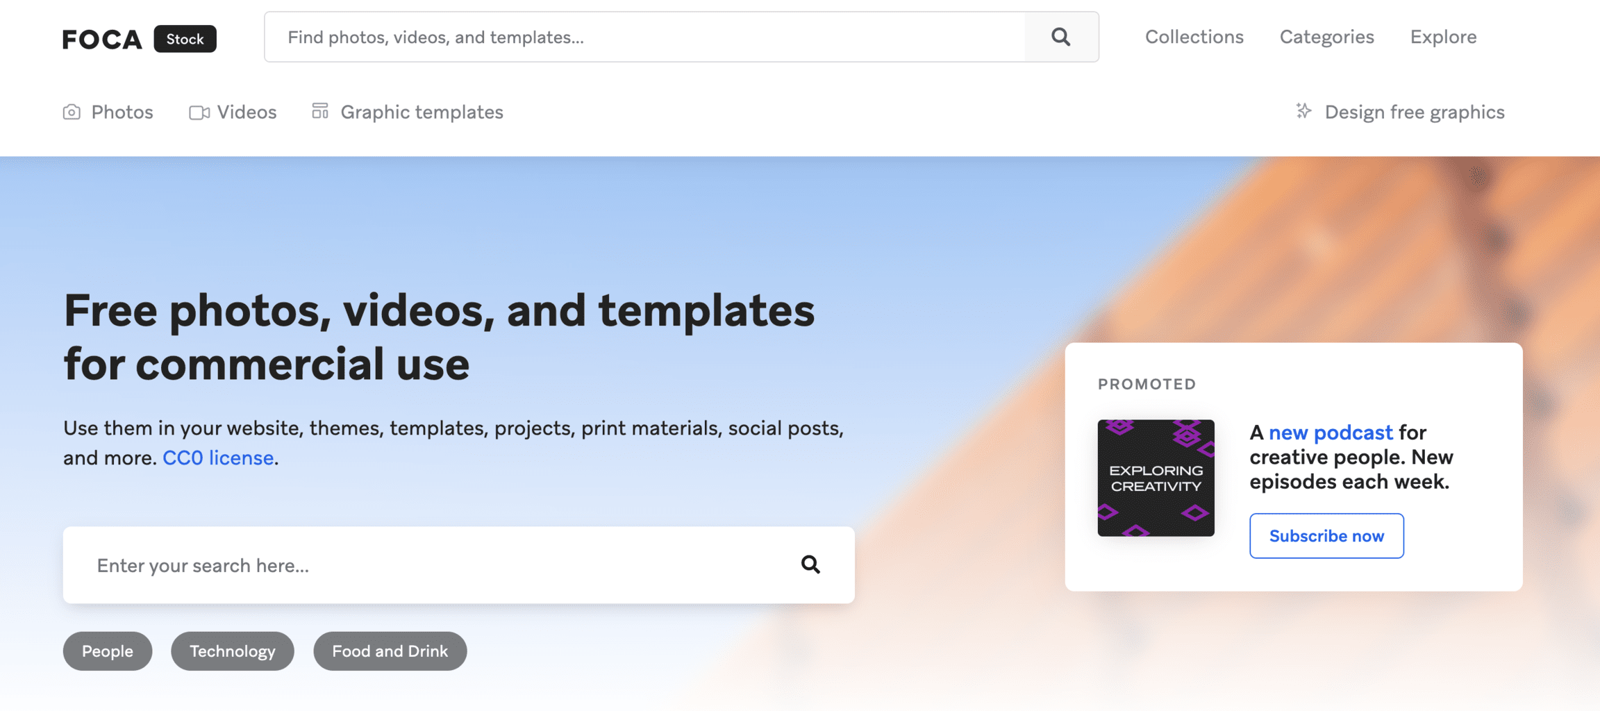Viewport: 1600px width, 711px height.
Task: Click the Stock badge beside the logo
Action: click(x=185, y=39)
